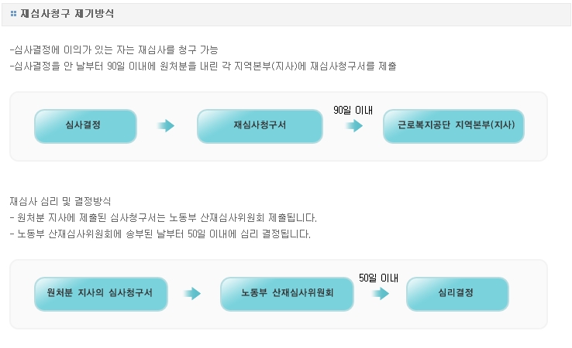Click the arrow icon below 50일 이내
This screenshot has height=348, width=572.
[381, 293]
